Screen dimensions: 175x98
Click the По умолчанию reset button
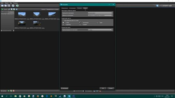[65, 88]
